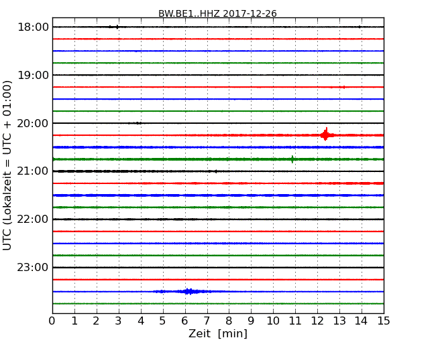Click the x-axis tick label 0
The height and width of the screenshot is (348, 436).
tap(52, 321)
